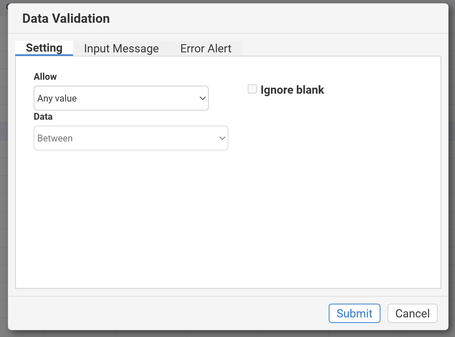This screenshot has height=337, width=455.
Task: Select the Setting tab
Action: point(44,48)
